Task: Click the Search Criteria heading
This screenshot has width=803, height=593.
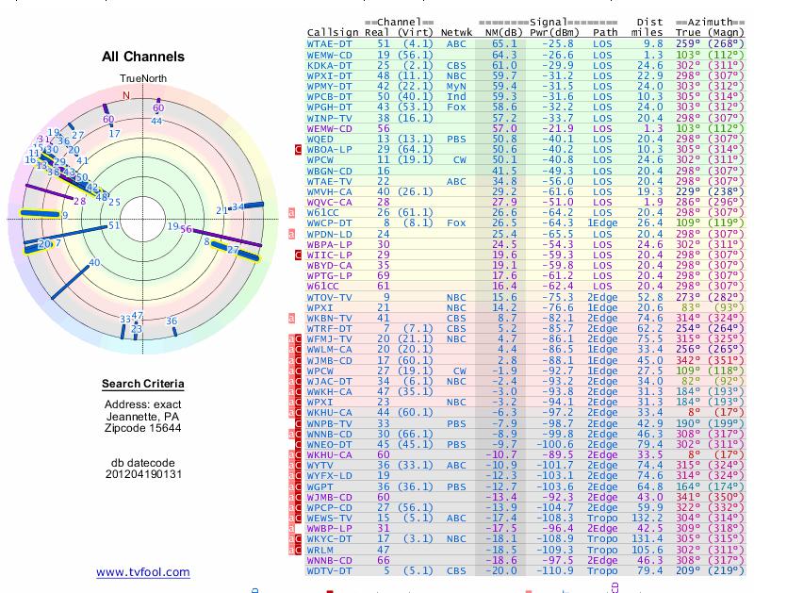Action: point(143,384)
